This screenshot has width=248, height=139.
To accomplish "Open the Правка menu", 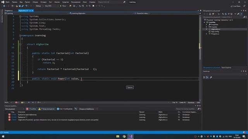I will pos(15,2).
